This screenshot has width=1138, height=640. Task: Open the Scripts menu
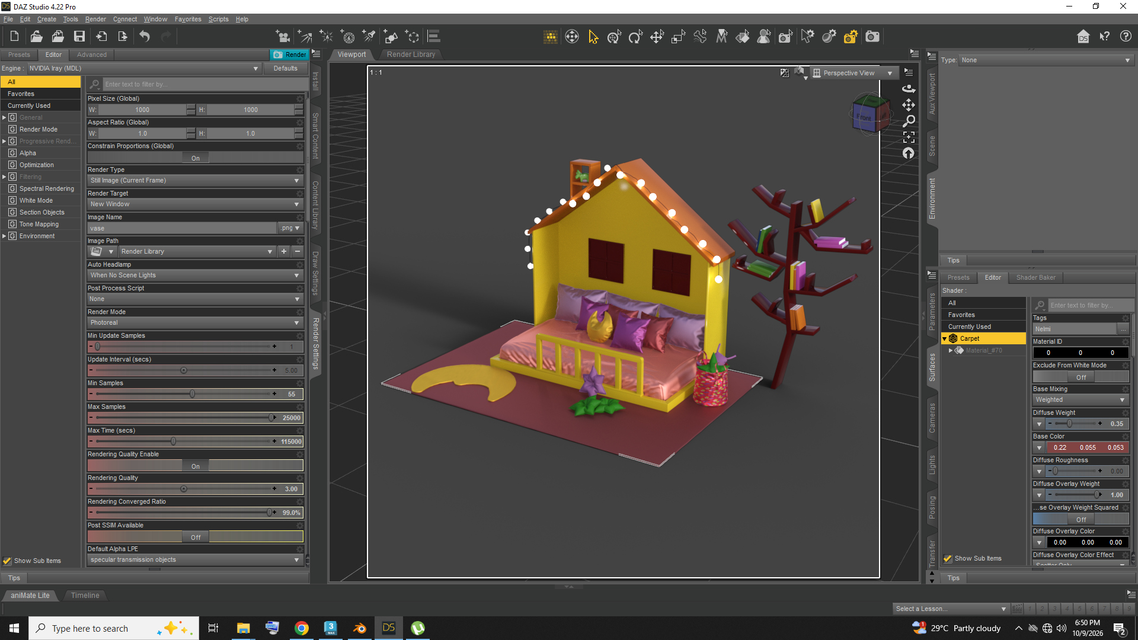(x=218, y=19)
